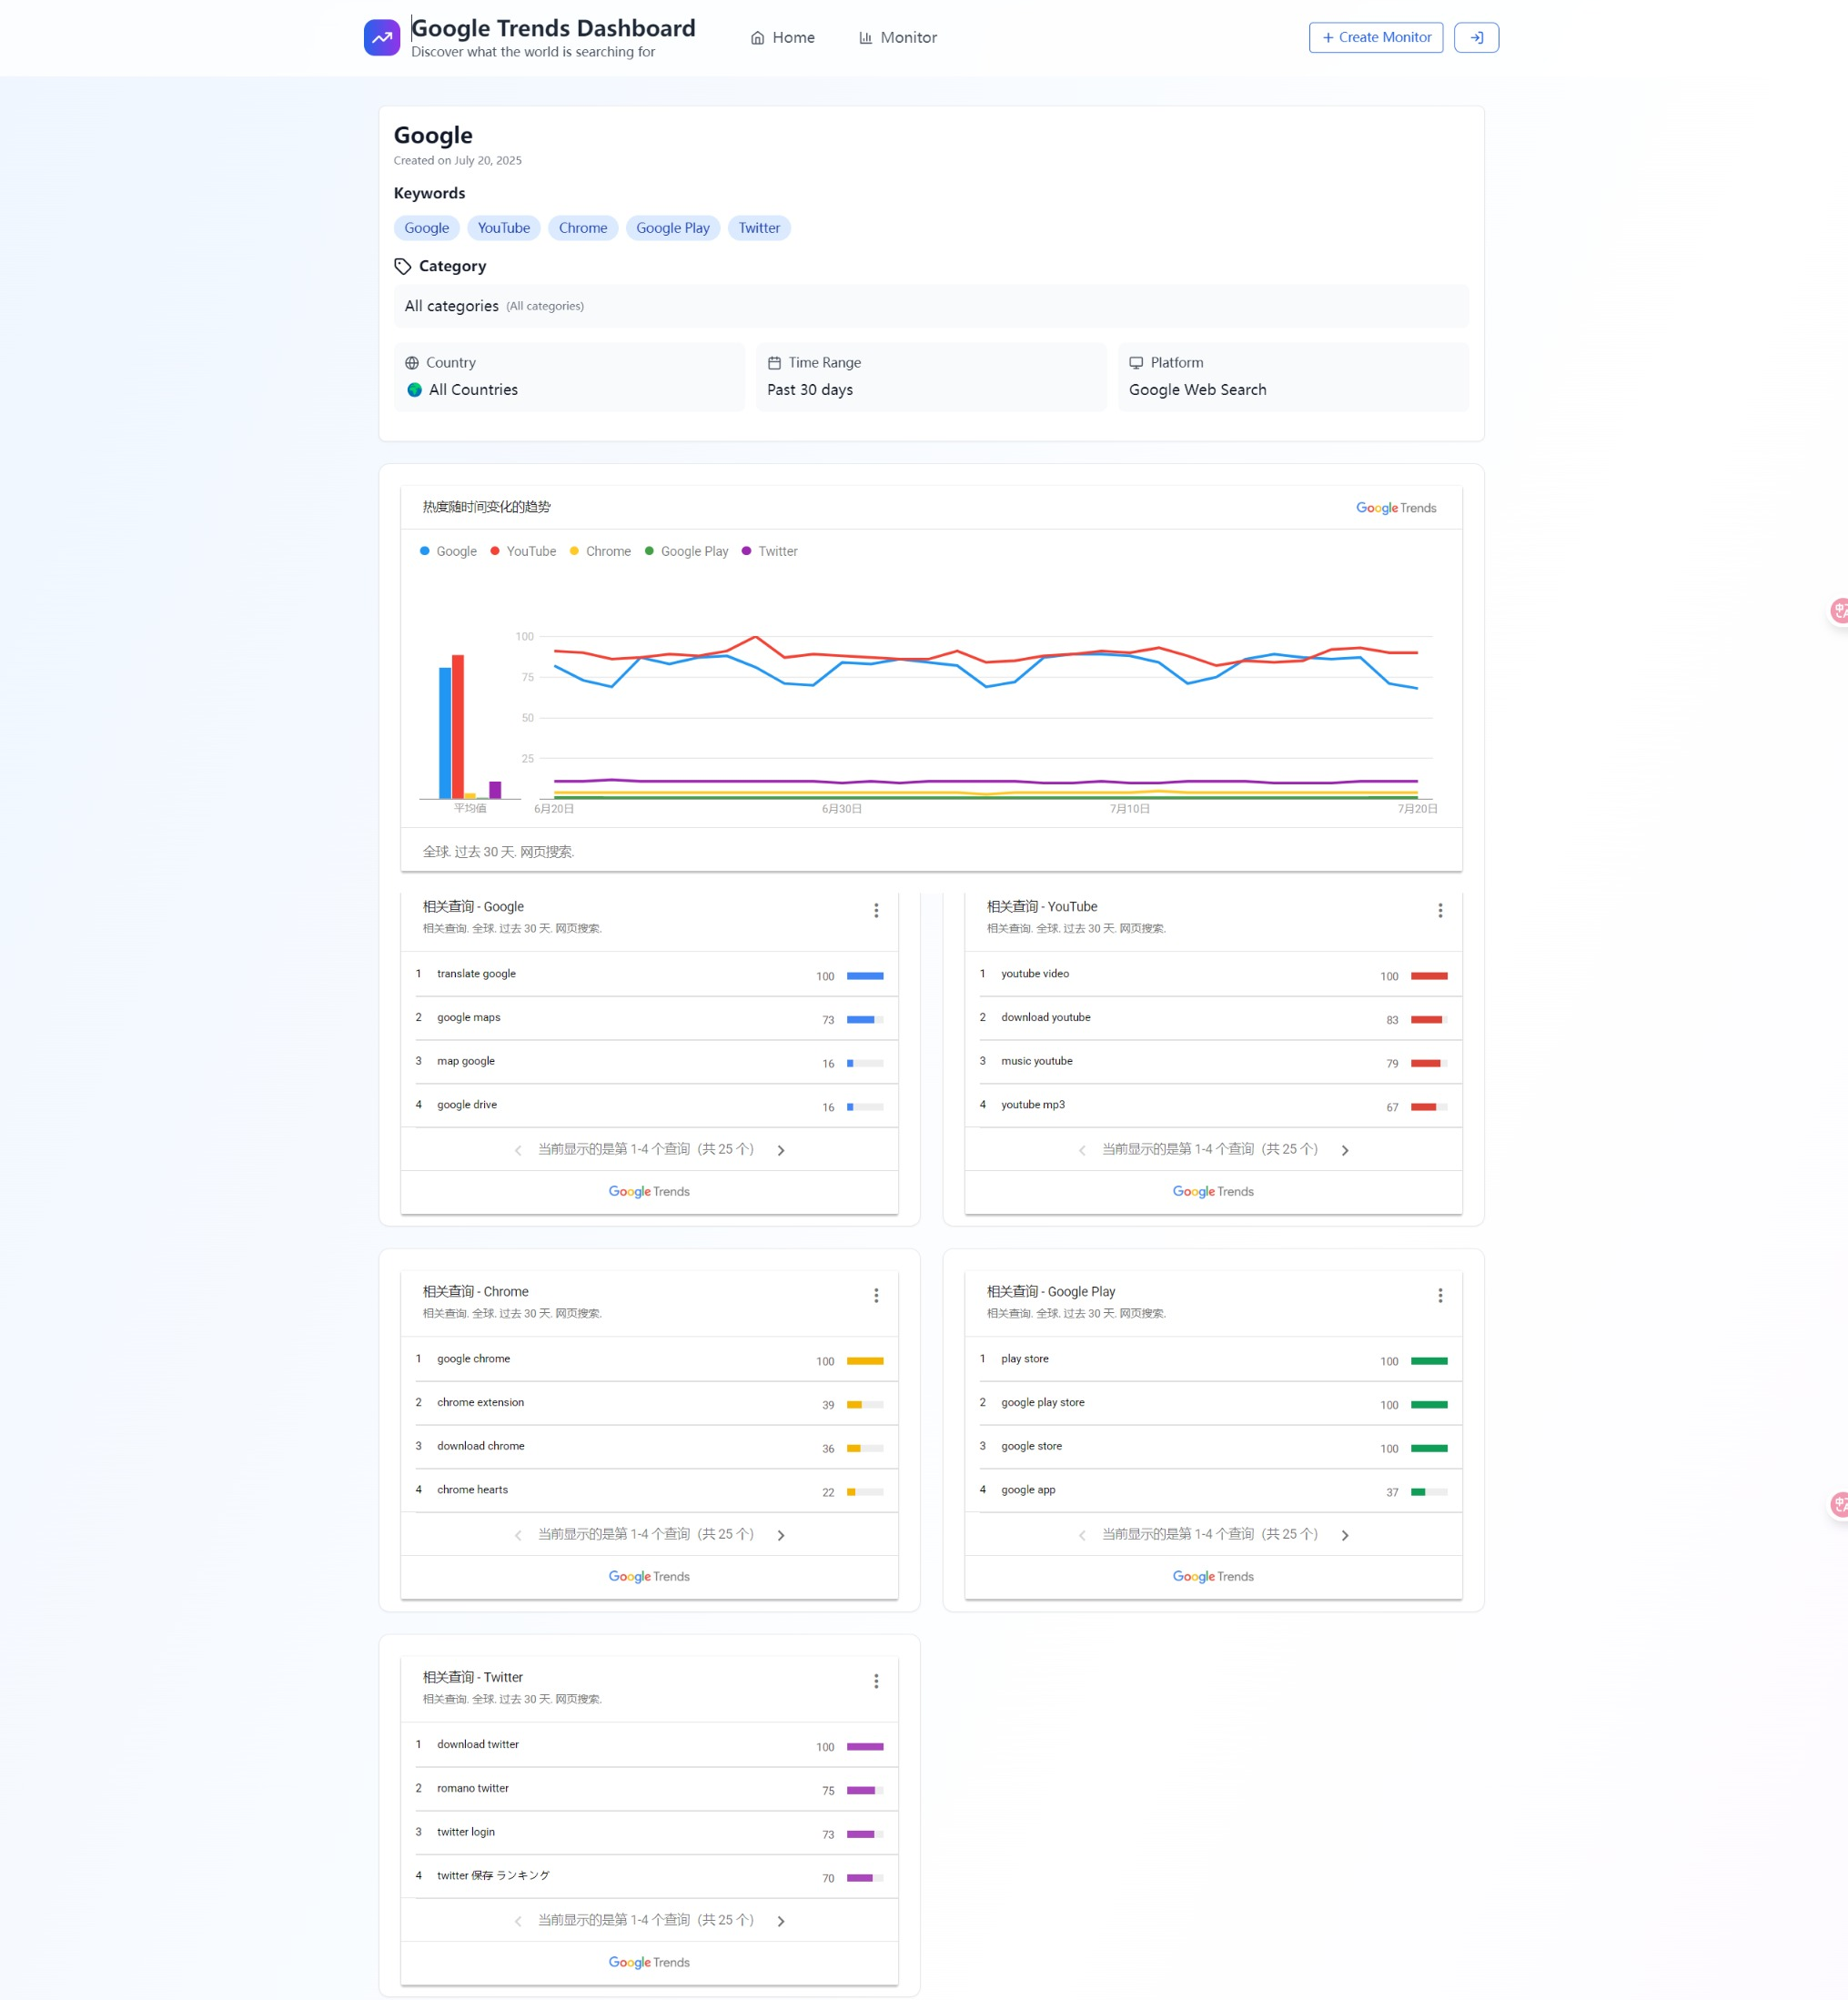Toggle the Chrome series in the chart legend
The width and height of the screenshot is (1848, 2000).
600,551
